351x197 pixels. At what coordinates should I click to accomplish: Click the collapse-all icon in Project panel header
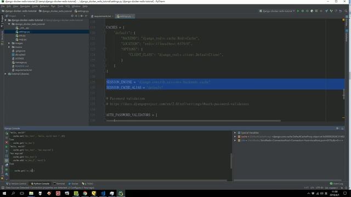point(76,16)
